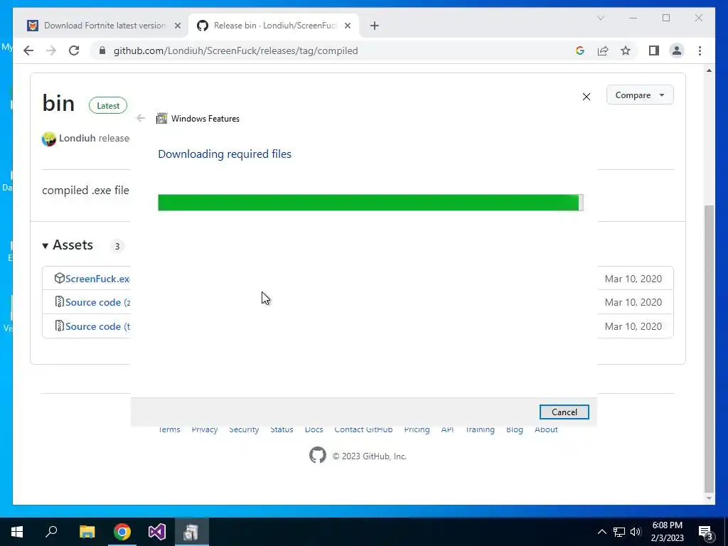
Task: Open GitHub Security footer link
Action: [244, 429]
